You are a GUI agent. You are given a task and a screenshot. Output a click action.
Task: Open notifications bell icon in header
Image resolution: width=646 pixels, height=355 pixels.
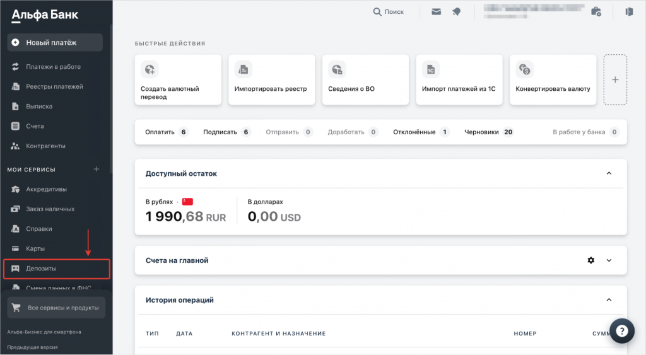click(x=456, y=11)
